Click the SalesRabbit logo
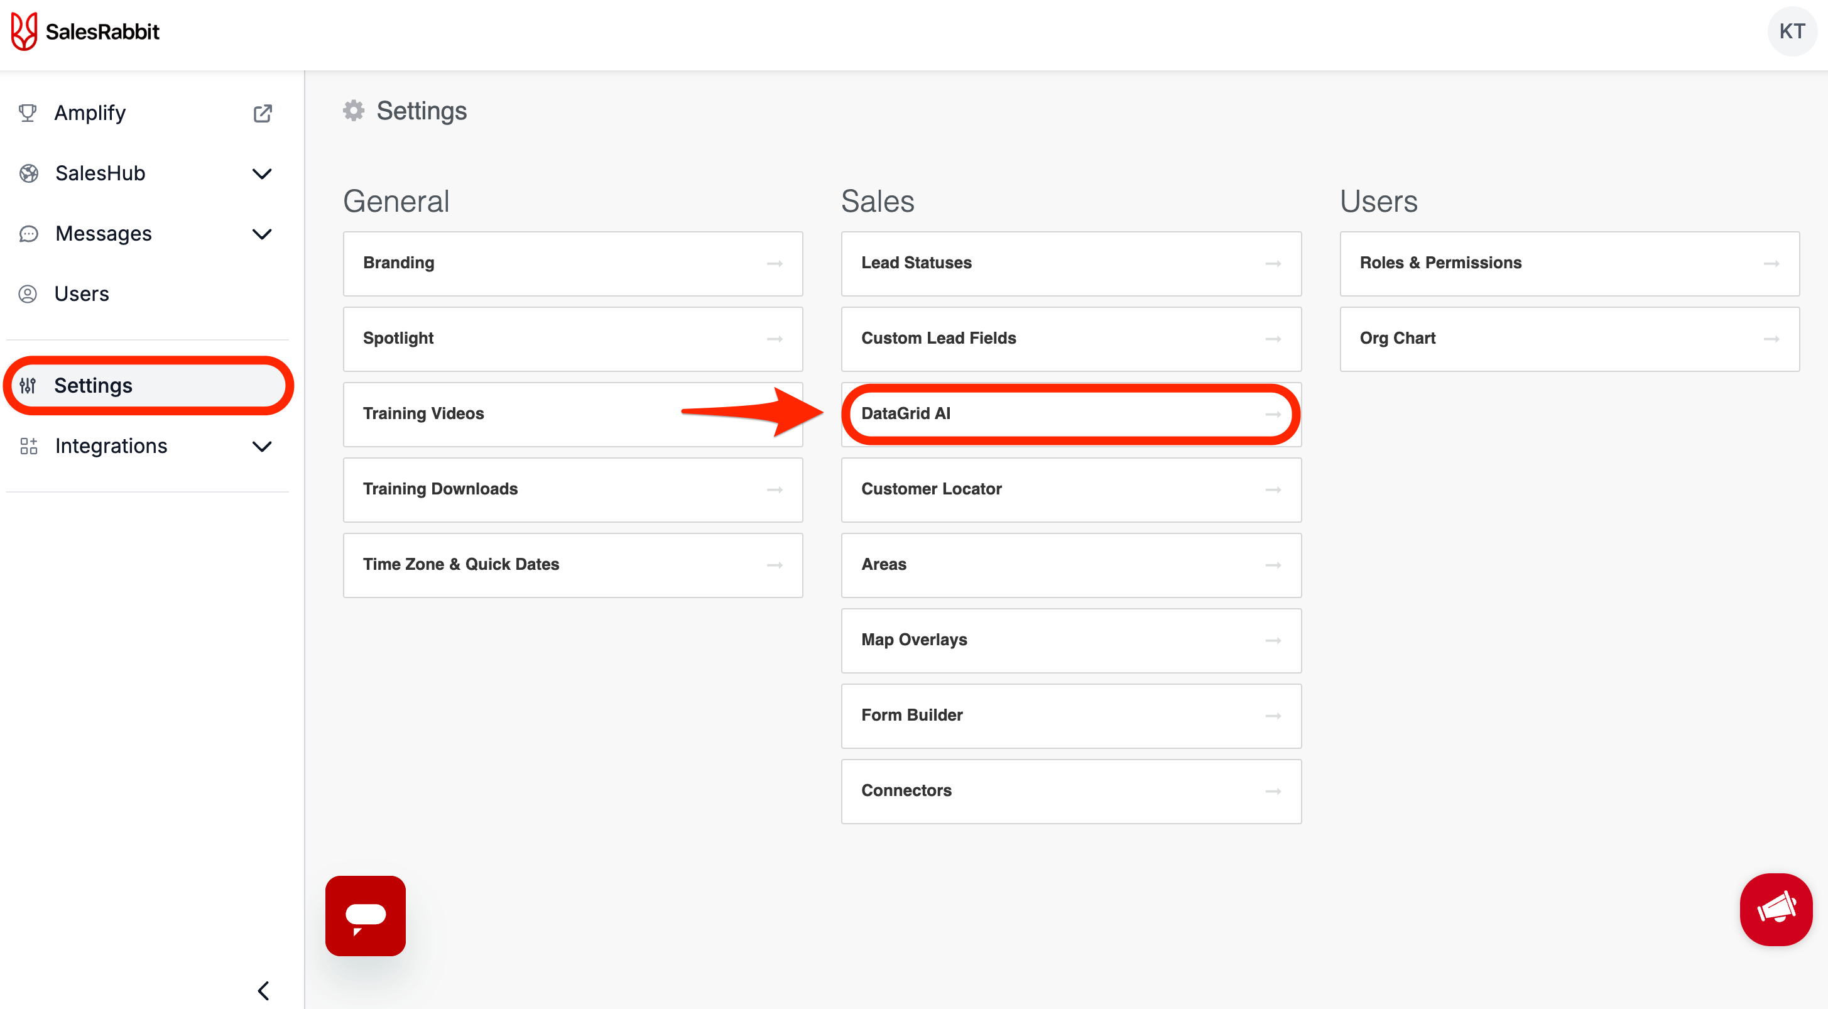This screenshot has height=1009, width=1828. pos(85,32)
